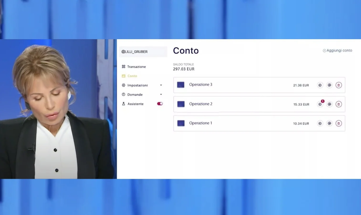Expand the Domande chevron
This screenshot has width=361, height=215.
(161, 94)
